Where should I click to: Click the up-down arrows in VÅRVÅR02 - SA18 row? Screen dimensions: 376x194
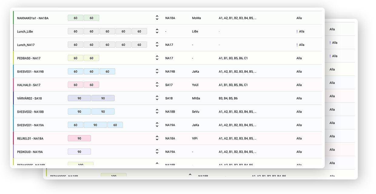point(157,98)
